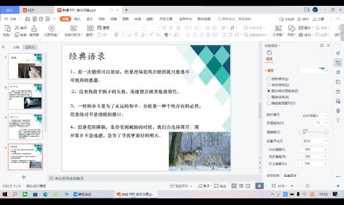344x205 pixels.
Task: Toggle Hide background graphics checkbox
Action: coord(269,103)
